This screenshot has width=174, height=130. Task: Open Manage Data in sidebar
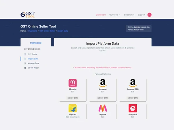point(33,63)
